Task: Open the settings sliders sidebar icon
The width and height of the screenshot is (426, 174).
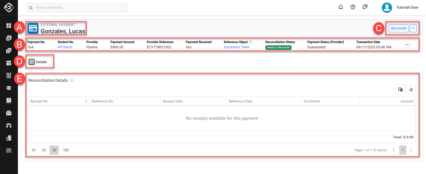Action: tap(9, 150)
